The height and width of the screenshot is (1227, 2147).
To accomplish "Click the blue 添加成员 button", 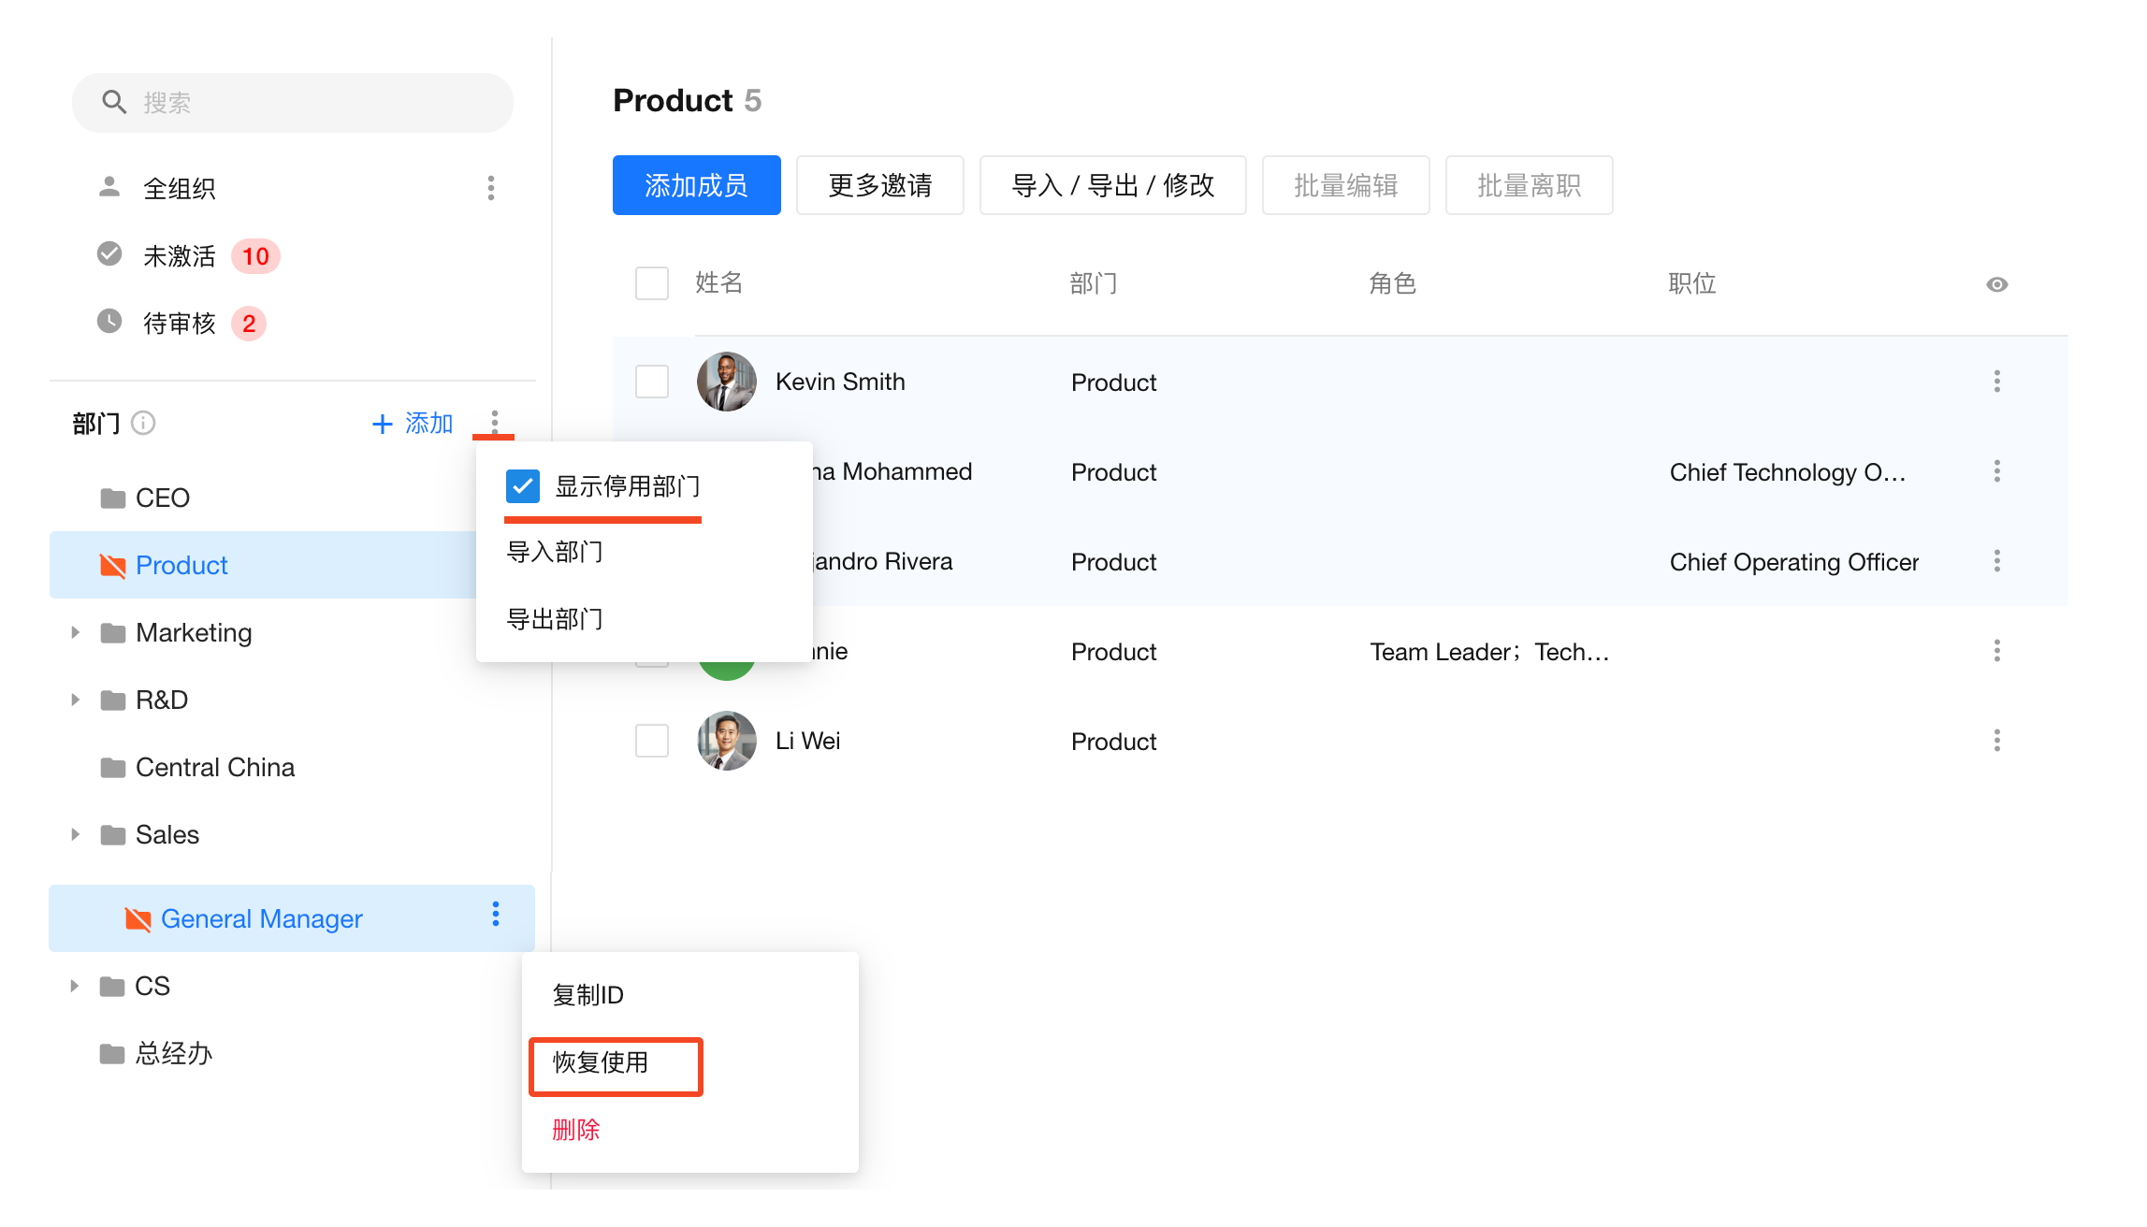I will tap(696, 185).
